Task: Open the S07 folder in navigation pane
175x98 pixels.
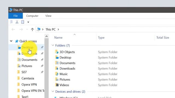Action: pos(24,72)
